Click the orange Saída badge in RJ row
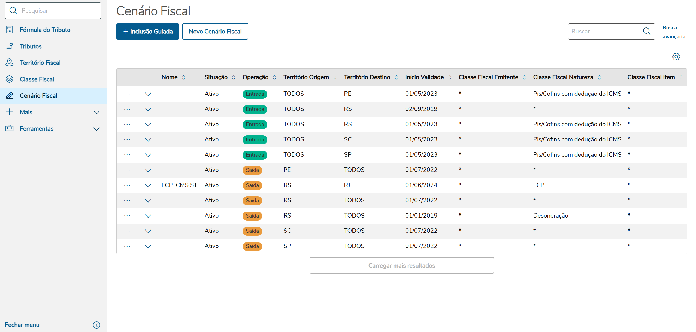The width and height of the screenshot is (696, 332). (x=252, y=185)
